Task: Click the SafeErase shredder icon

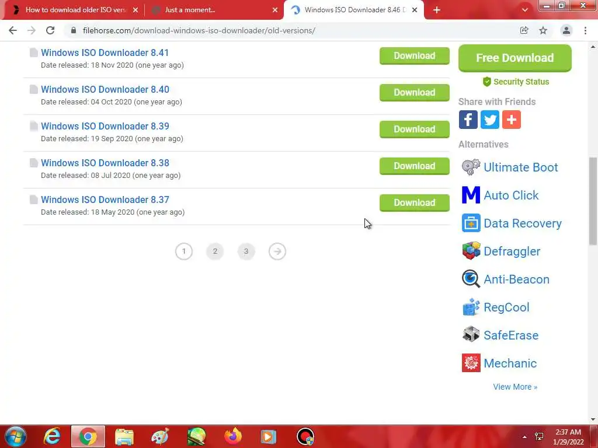Action: click(471, 335)
